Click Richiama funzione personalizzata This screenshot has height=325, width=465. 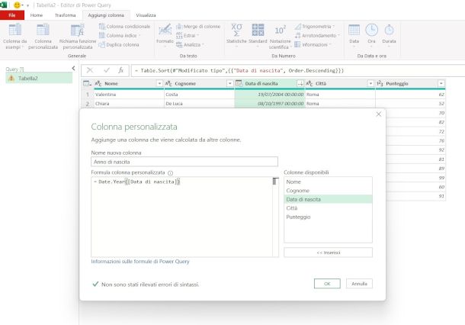pyautogui.click(x=78, y=37)
